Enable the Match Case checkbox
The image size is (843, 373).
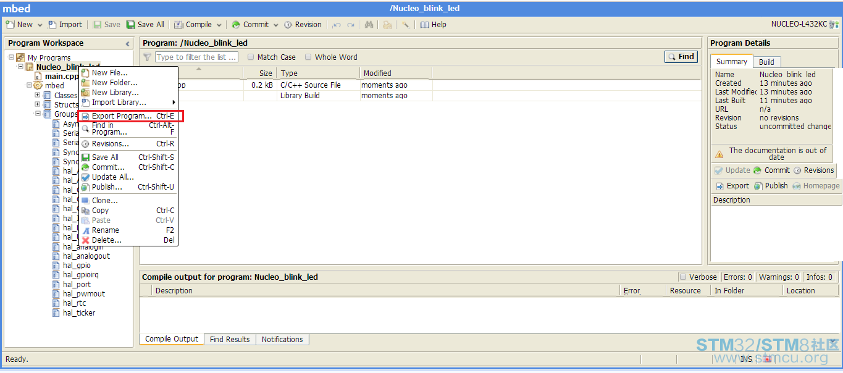[251, 57]
